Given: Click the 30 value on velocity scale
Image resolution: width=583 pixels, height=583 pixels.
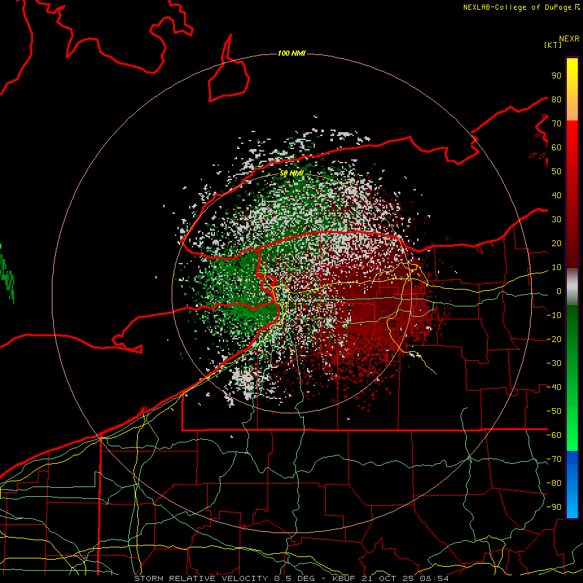Looking at the screenshot, I should point(556,220).
